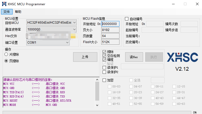Check the 32-35 sector checkbox
Image resolution: width=202 pixels, height=114 pixels.
coord(109,98)
